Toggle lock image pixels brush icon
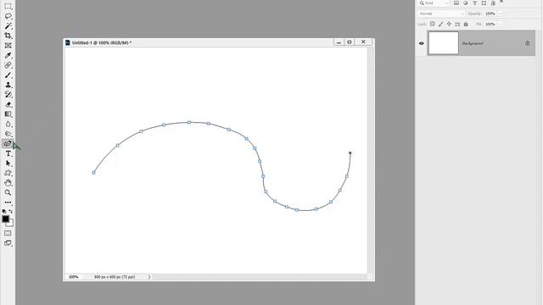Viewport: 543px width, 305px height. (440, 24)
